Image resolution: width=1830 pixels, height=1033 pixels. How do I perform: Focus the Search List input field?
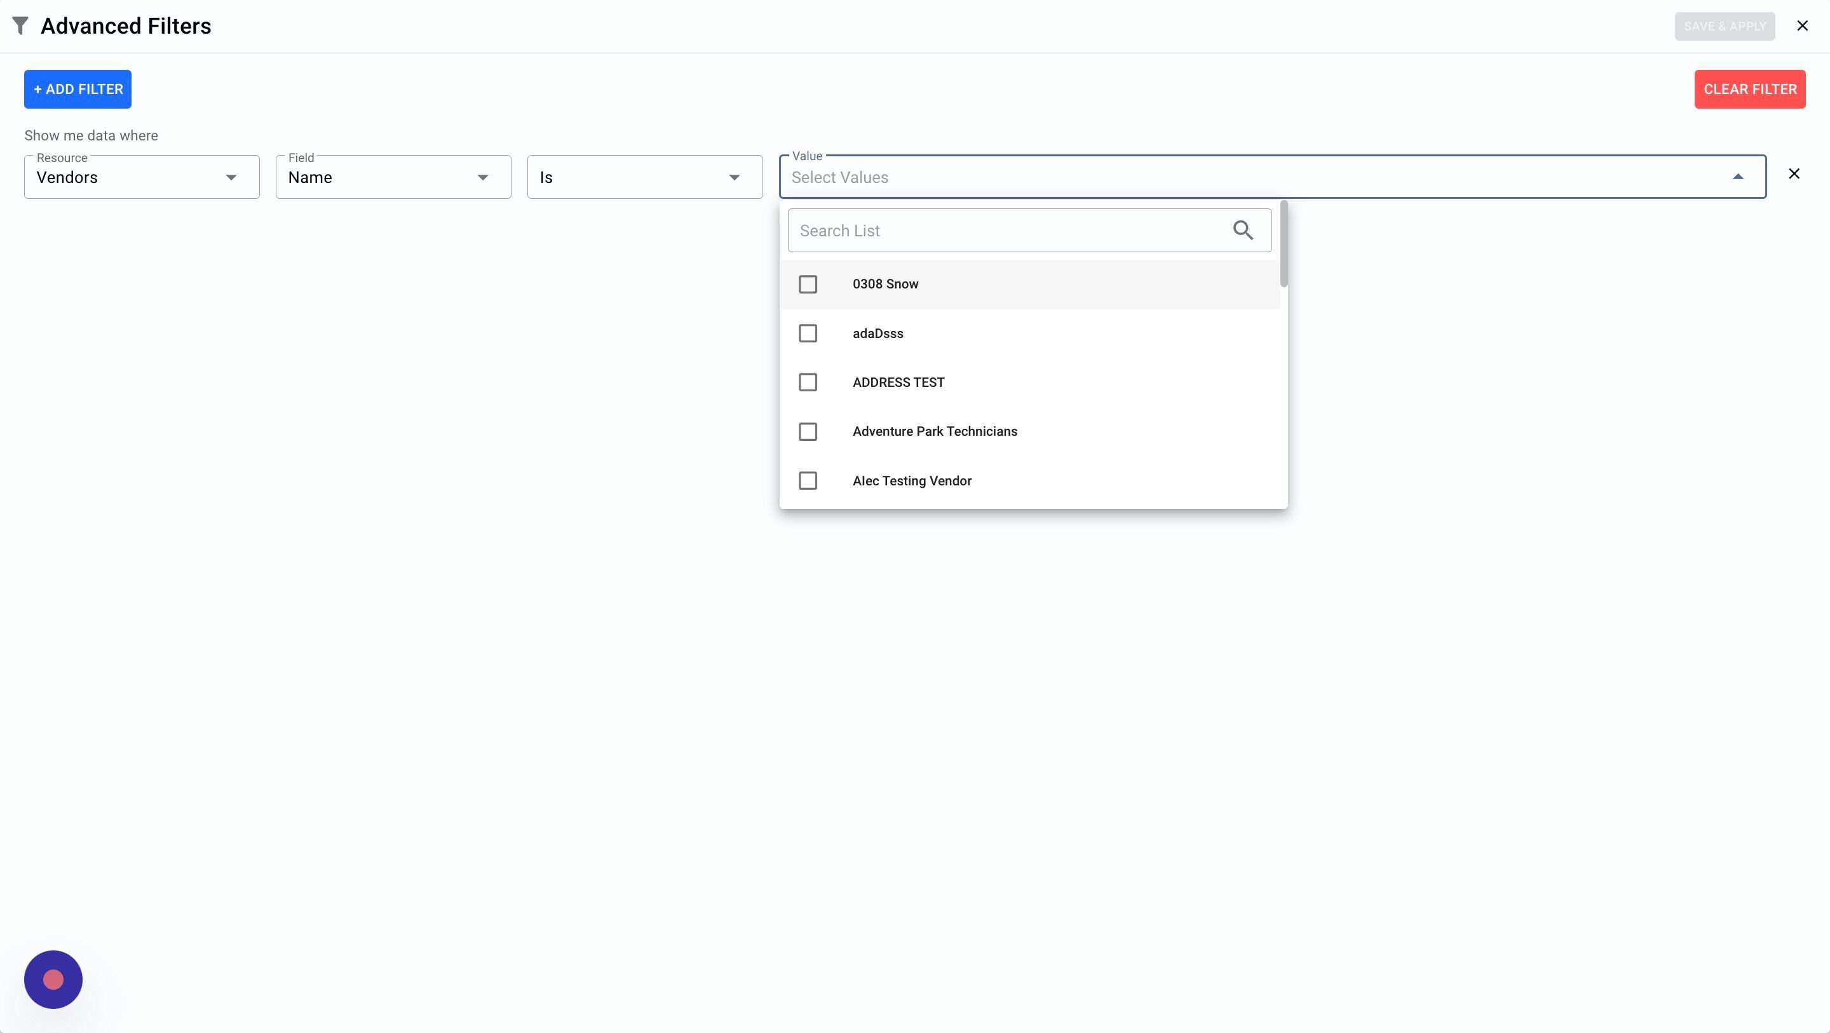(1009, 230)
